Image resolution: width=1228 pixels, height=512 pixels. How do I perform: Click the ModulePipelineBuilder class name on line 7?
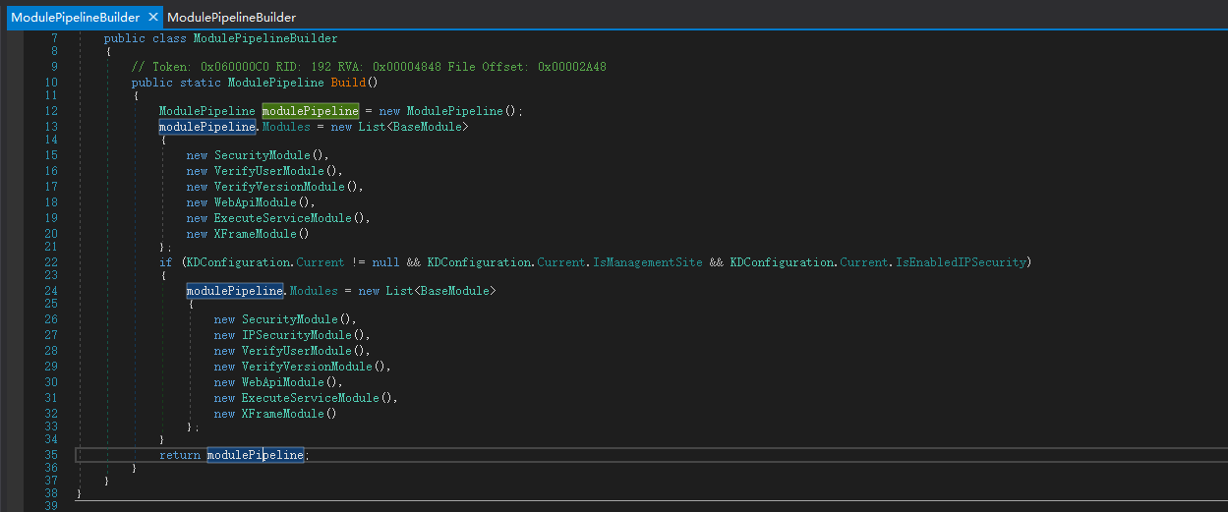[x=265, y=38]
